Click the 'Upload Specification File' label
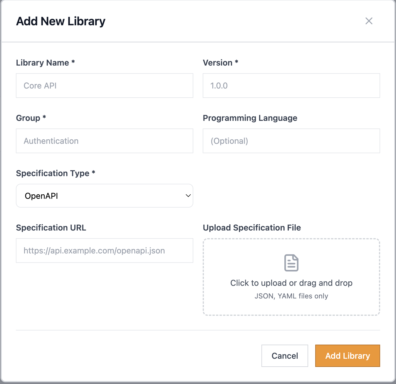The height and width of the screenshot is (384, 396). pyautogui.click(x=252, y=228)
